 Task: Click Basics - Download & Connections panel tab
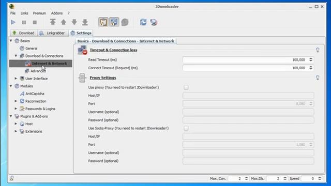(x=126, y=41)
